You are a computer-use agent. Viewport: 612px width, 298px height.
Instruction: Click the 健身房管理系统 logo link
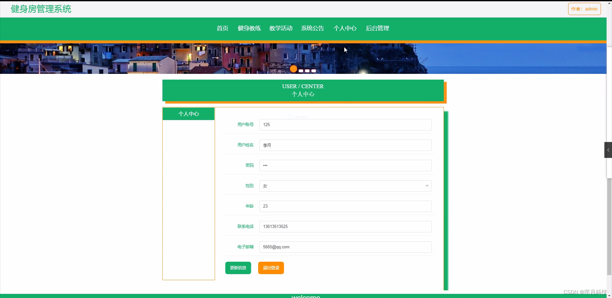(x=40, y=9)
